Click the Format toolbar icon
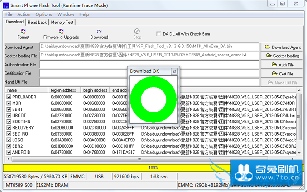The image size is (307, 192). pyautogui.click(x=23, y=34)
